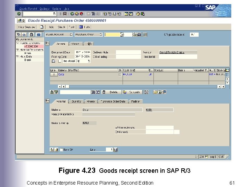The height and width of the screenshot is (187, 250).
Task: Click the select-all grid icon after Contents
Action: (146, 92)
